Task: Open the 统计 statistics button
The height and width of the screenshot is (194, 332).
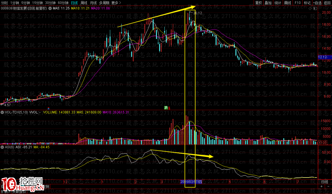Action: point(278,3)
